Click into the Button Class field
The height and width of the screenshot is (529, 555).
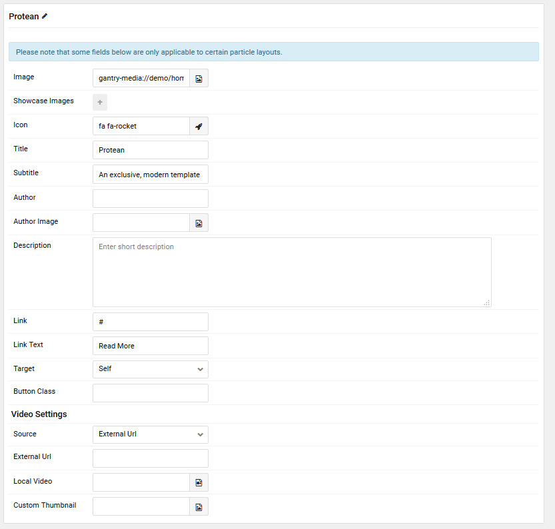[x=151, y=393]
